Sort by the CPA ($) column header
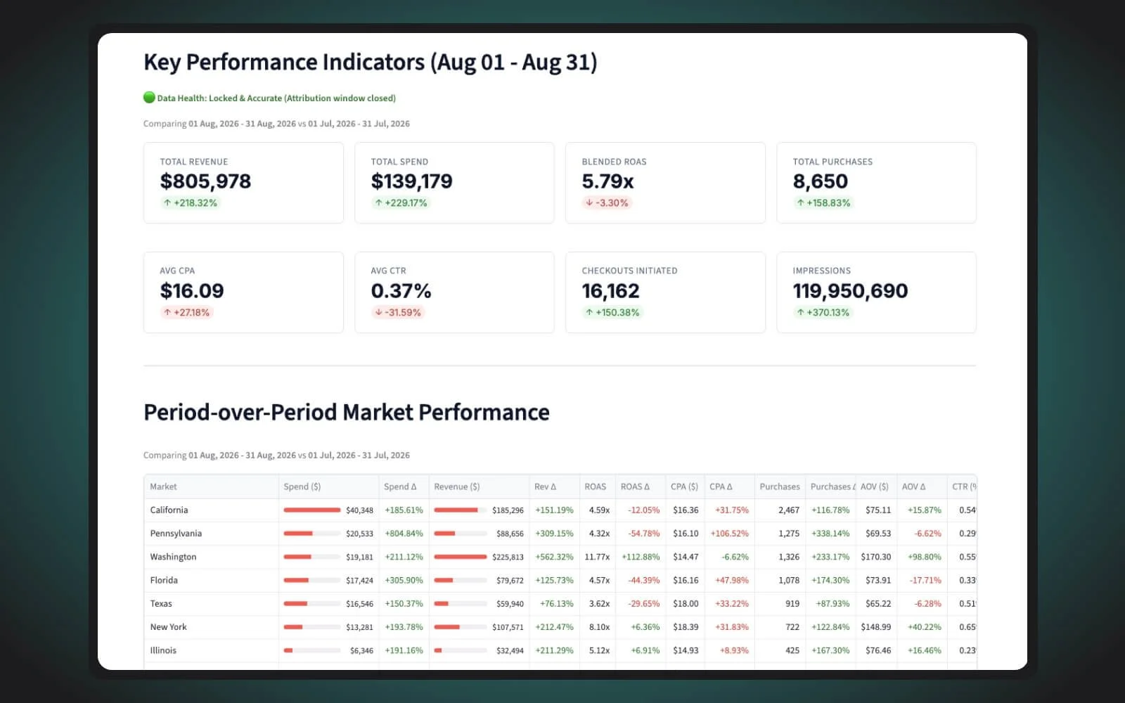 pyautogui.click(x=684, y=486)
